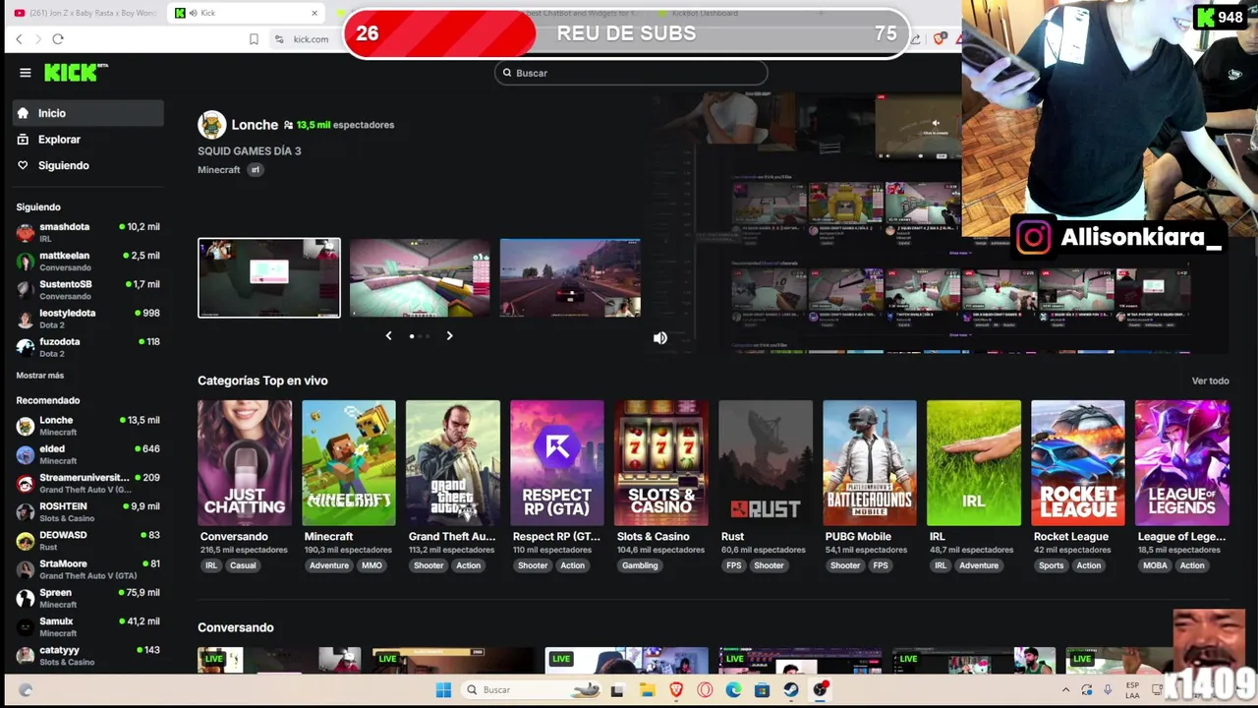Open site settings icon left of kick.com

point(279,38)
